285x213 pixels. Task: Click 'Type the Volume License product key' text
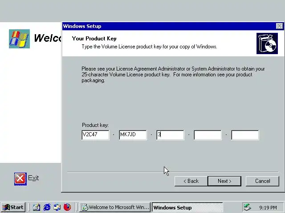point(150,47)
